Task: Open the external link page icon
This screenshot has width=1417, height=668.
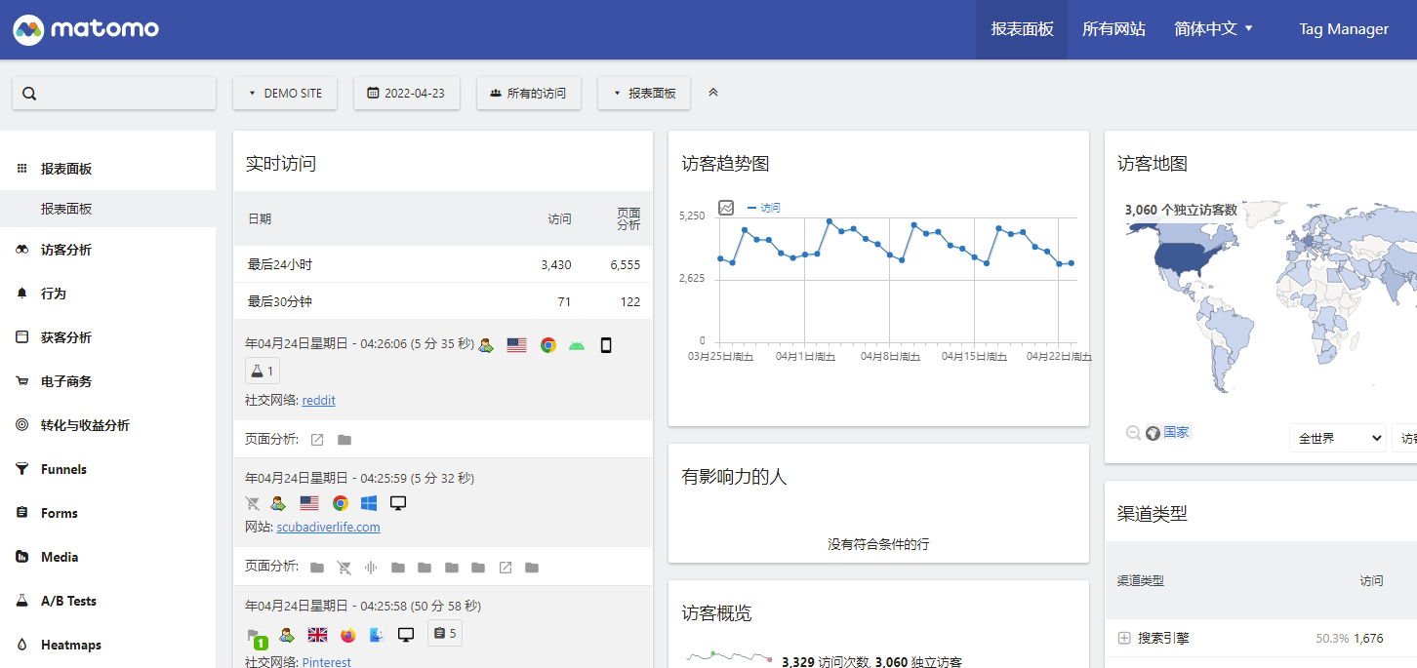Action: click(317, 440)
